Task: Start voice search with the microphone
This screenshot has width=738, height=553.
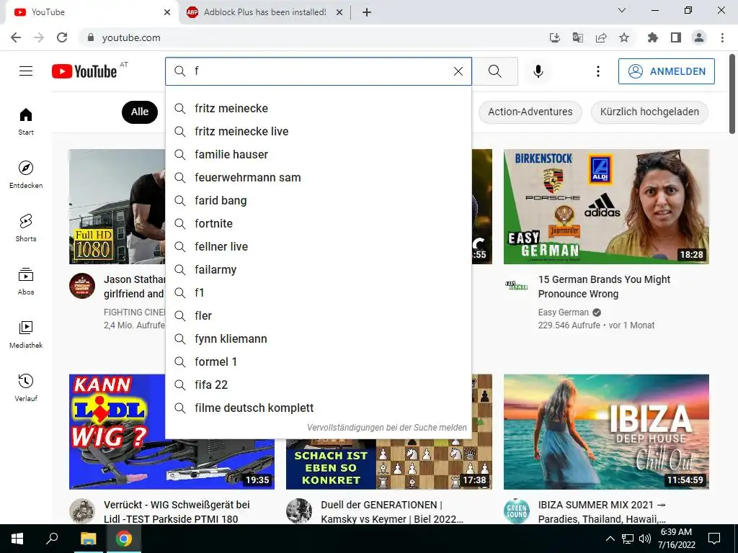Action: click(x=538, y=71)
